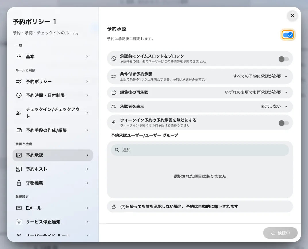Viewport: 308px width, 249px height.
Task: Click the calendar-x icon beside サービス停止通知
Action: (x=19, y=222)
